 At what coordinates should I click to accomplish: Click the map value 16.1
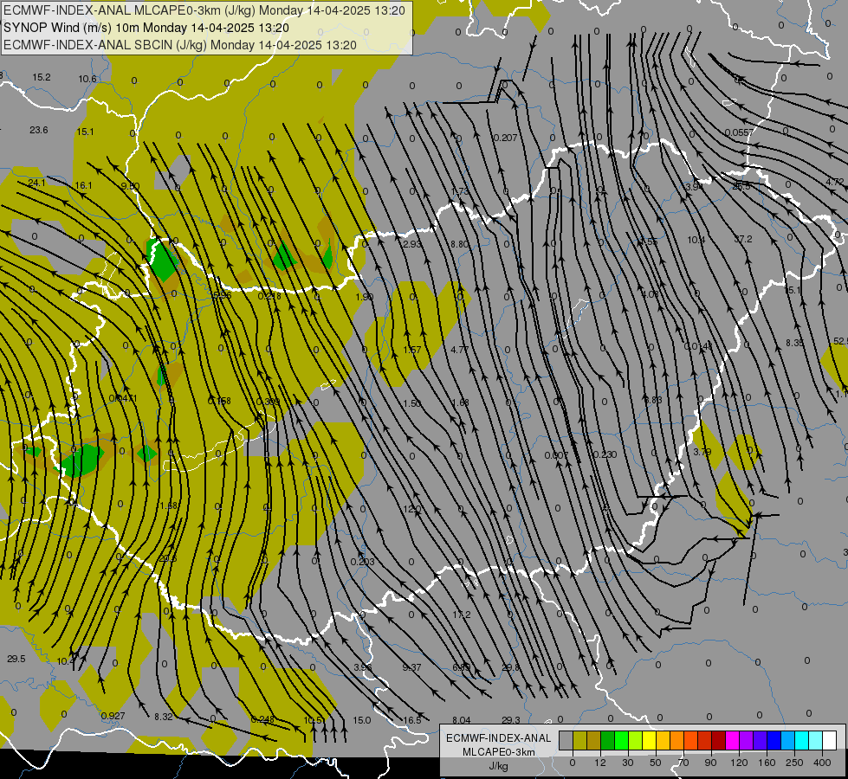pyautogui.click(x=83, y=185)
